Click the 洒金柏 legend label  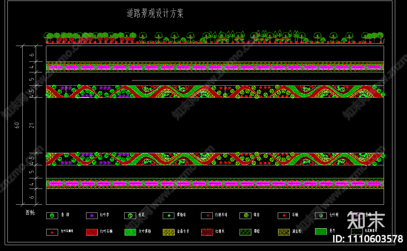(x=297, y=231)
